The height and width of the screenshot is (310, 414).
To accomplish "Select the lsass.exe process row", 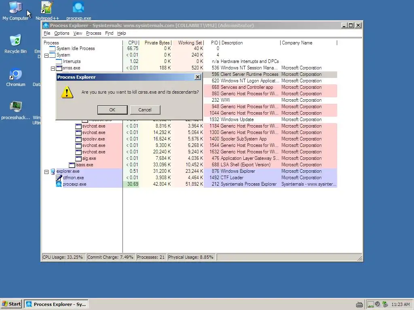I will point(190,165).
